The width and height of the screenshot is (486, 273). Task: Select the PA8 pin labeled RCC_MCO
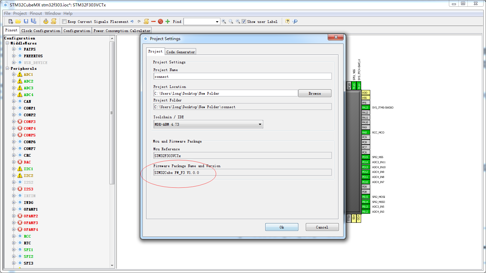pos(366,132)
